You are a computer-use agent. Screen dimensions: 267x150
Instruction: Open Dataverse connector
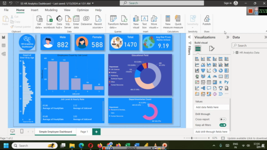coord(86,20)
